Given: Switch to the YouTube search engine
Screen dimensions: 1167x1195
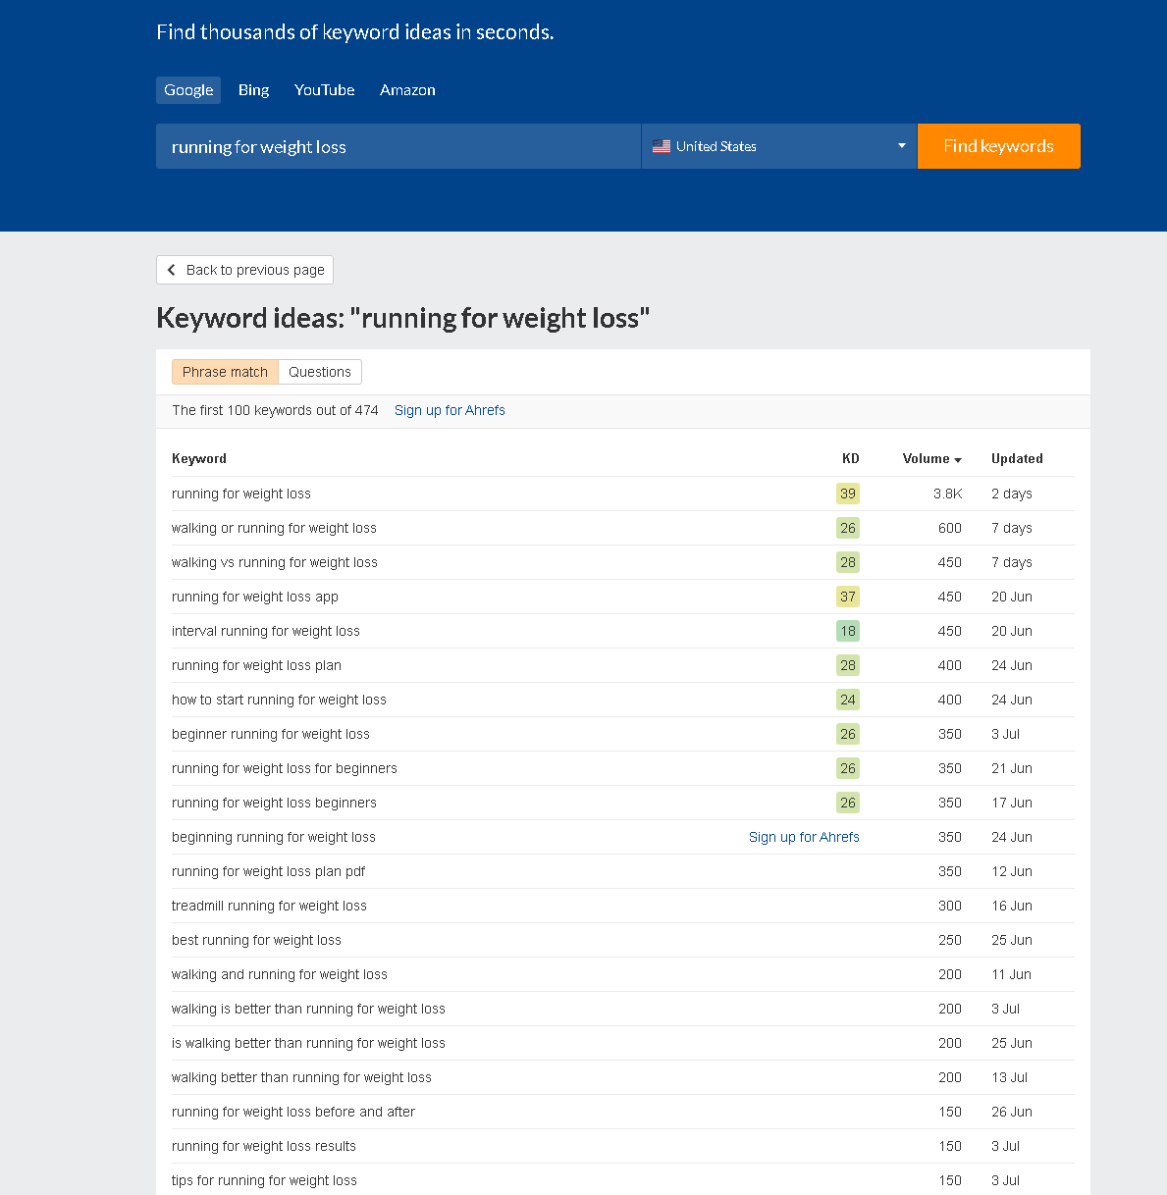Looking at the screenshot, I should click(x=325, y=90).
